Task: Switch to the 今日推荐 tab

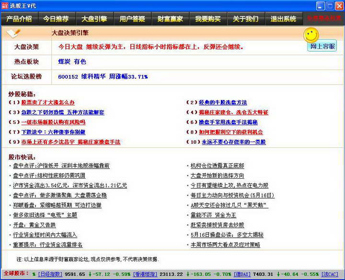Action: point(56,19)
